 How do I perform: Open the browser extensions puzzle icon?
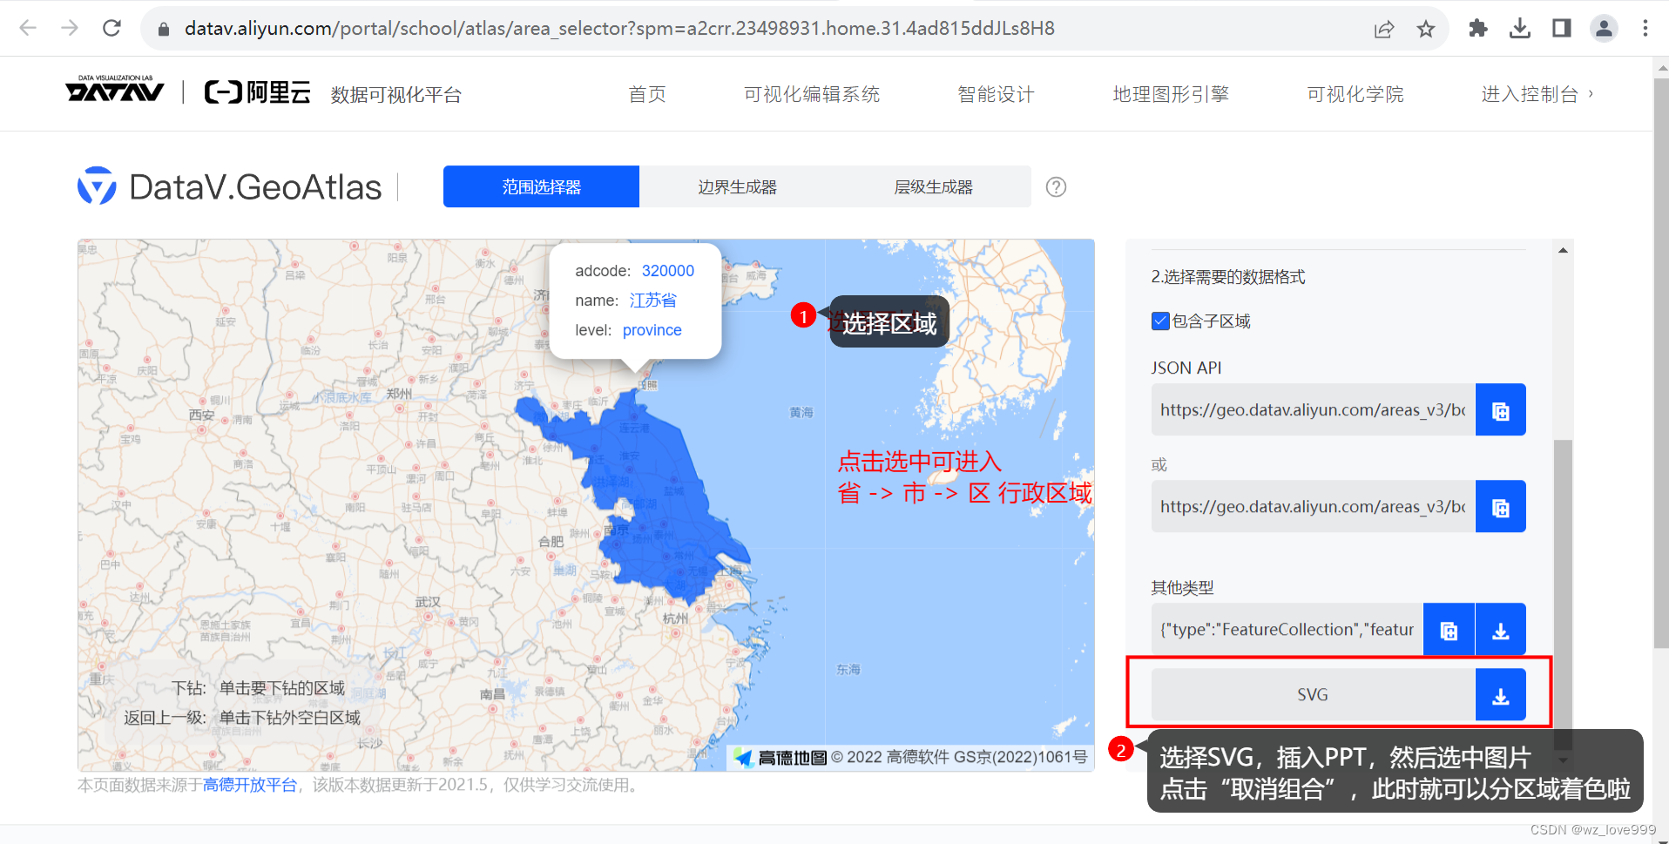tap(1478, 28)
